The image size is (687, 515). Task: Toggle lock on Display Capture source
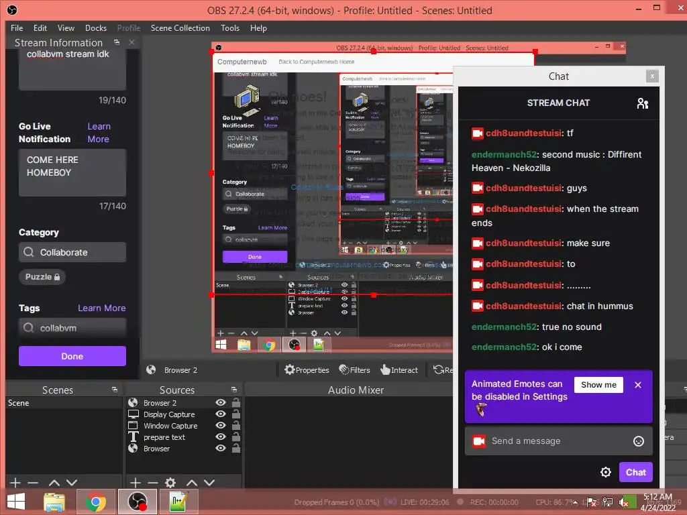tap(235, 413)
